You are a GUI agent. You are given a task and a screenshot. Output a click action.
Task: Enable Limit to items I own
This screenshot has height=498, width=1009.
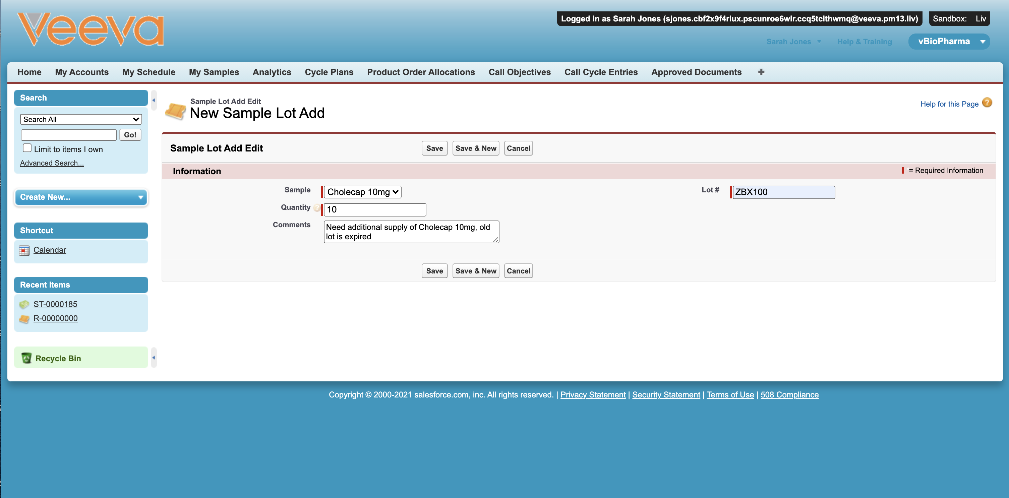pos(27,148)
